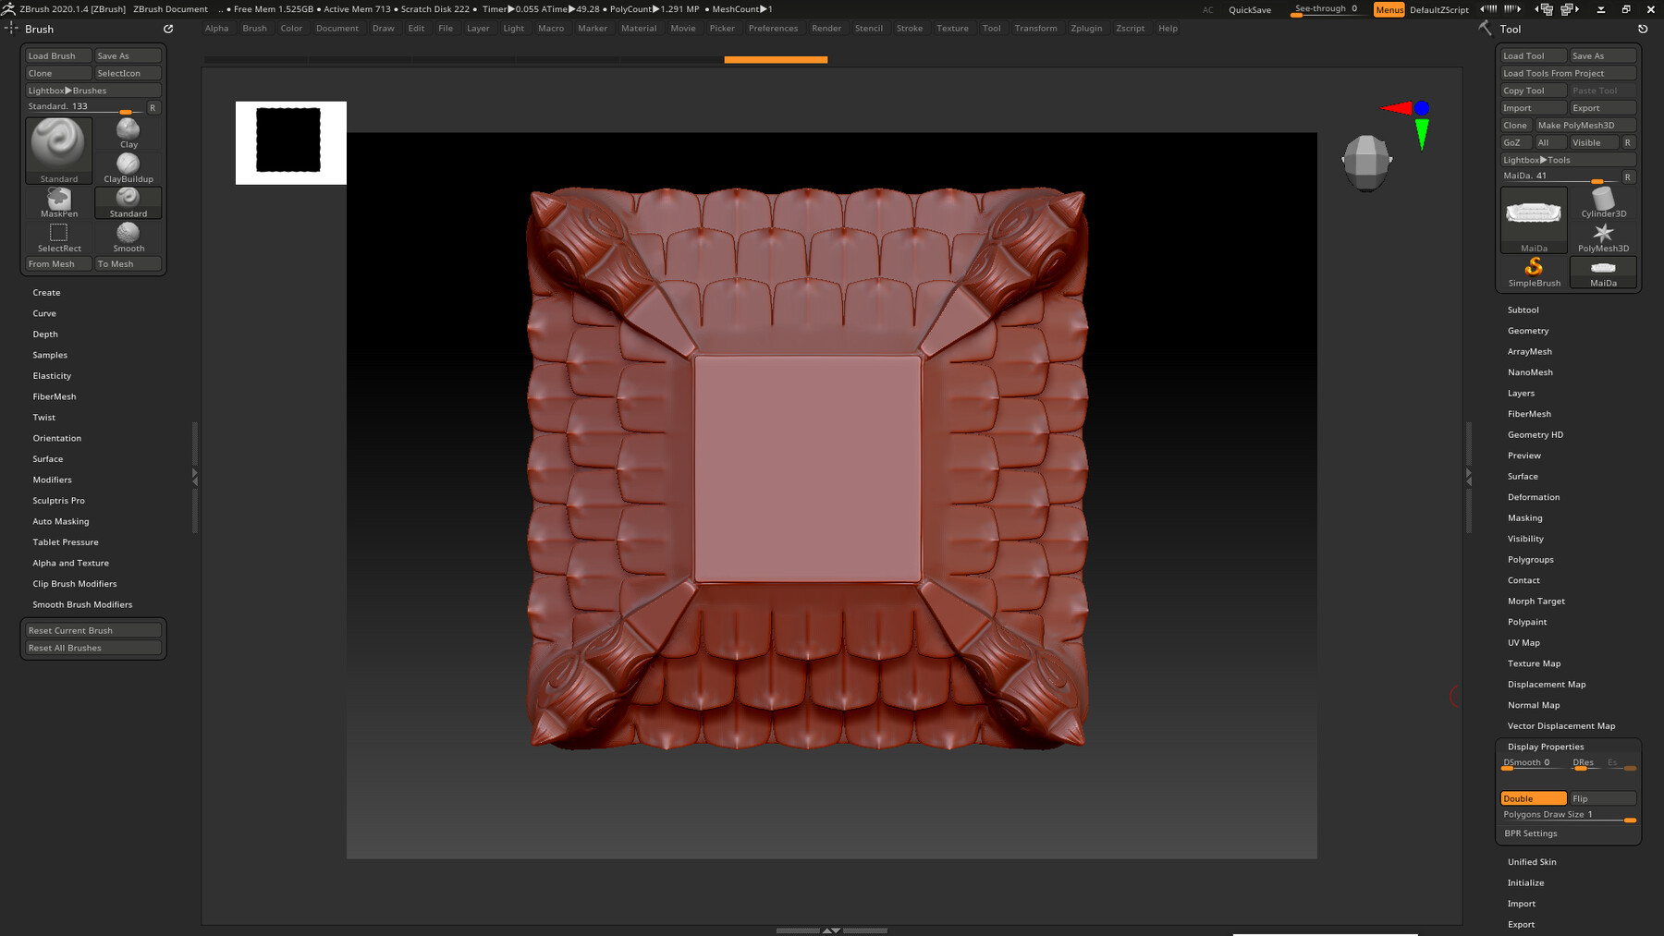Click Load Tools From Project

pyautogui.click(x=1568, y=73)
